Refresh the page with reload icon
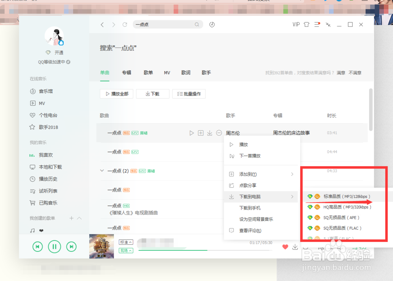Viewport: 393px width, 281px height. [x=125, y=24]
